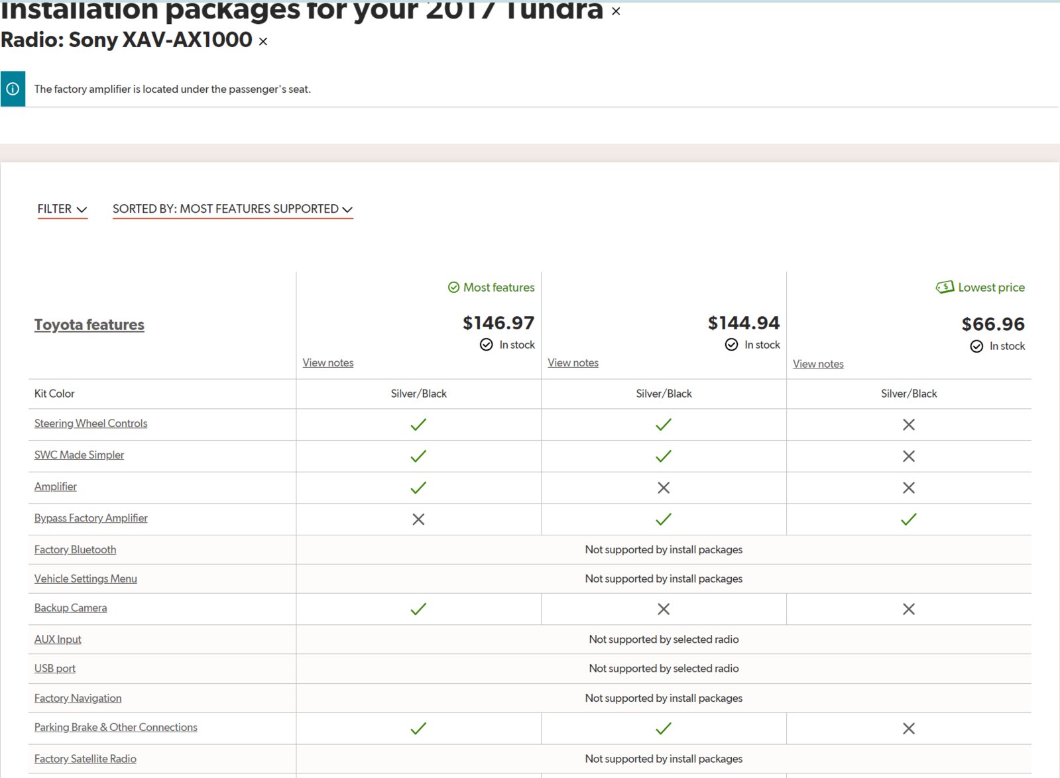Click Bypass Factory Amplifier checkmark for $144.94 package
This screenshot has width=1060, height=778.
pyautogui.click(x=664, y=520)
